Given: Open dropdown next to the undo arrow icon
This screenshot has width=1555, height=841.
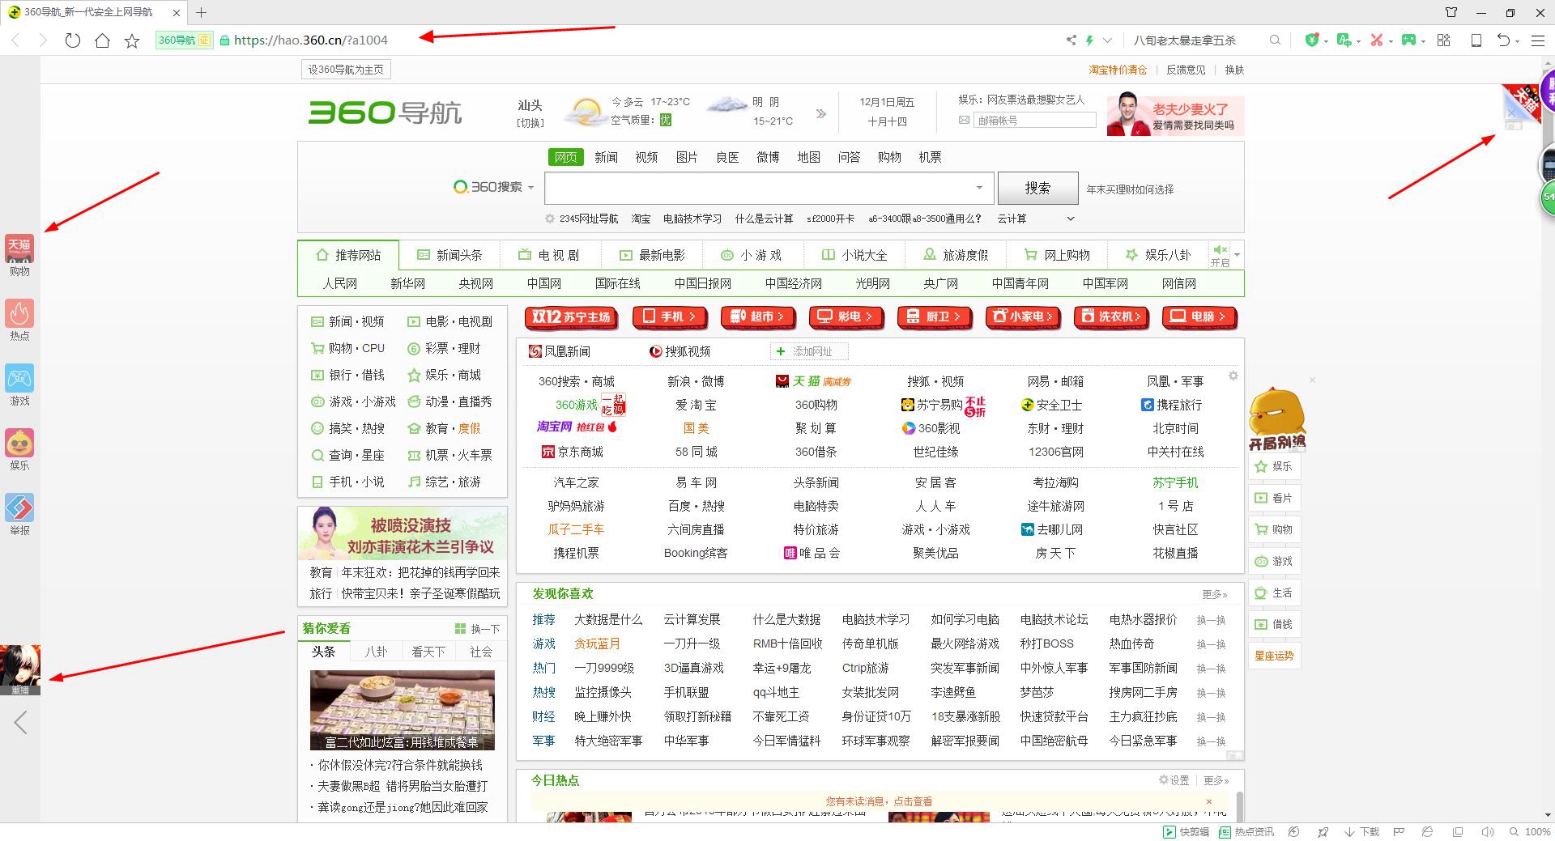Looking at the screenshot, I should 1518,40.
